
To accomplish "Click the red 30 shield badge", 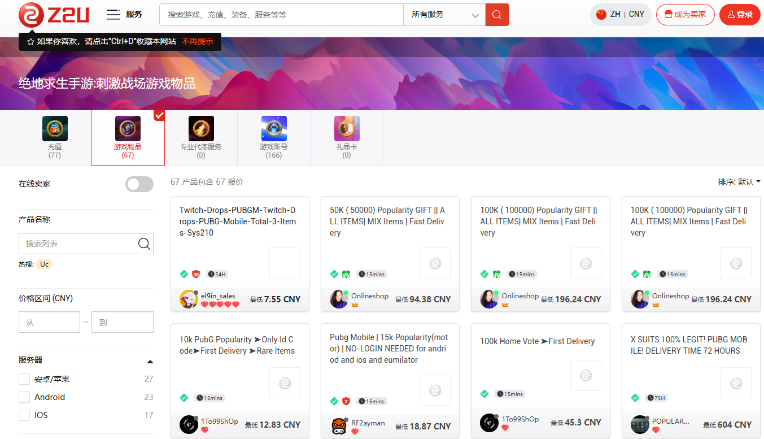I will (x=196, y=274).
